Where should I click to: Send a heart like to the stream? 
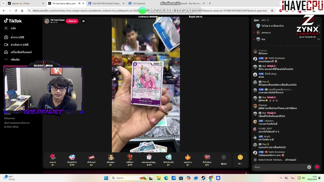317,167
